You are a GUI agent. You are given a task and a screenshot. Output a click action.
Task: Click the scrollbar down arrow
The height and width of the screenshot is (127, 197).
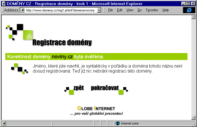pos(193,118)
